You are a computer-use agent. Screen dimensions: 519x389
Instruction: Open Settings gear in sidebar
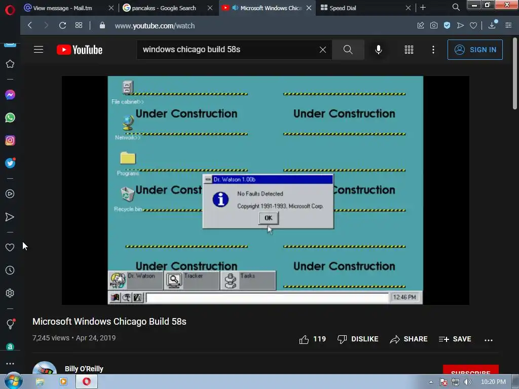10,293
